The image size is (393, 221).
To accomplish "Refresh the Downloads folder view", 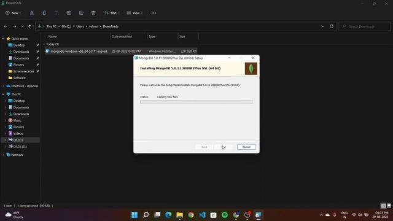I will point(332,26).
